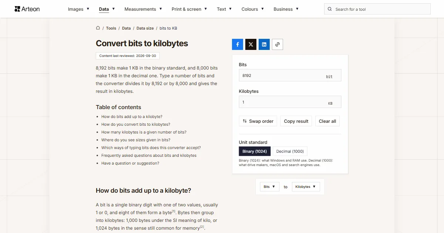The width and height of the screenshot is (444, 233).
Task: Copy the page link icon
Action: coord(277,44)
